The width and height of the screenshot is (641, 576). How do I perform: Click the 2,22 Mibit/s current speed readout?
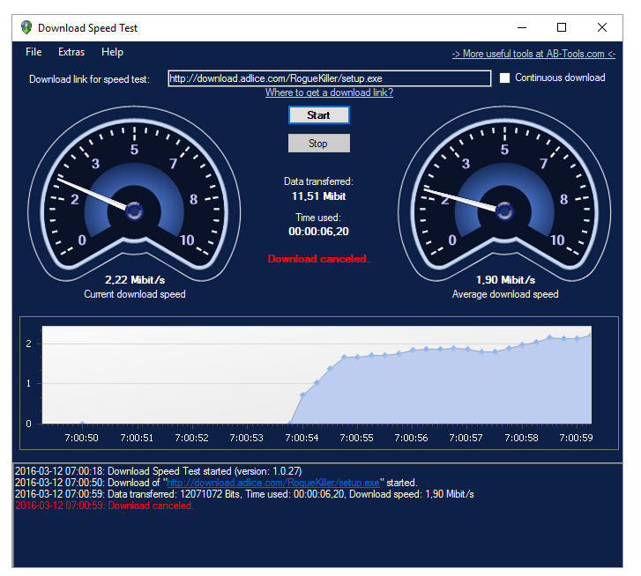[x=135, y=280]
